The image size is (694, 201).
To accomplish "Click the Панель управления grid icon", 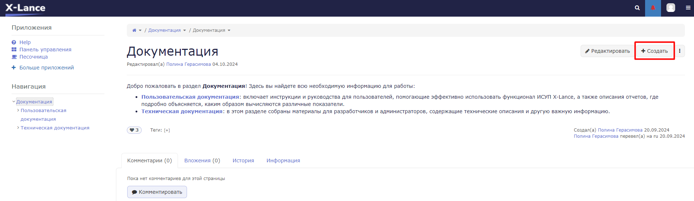I will (14, 50).
